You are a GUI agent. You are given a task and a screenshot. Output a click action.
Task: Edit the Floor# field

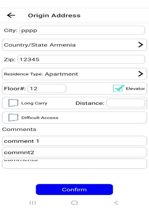tap(47, 88)
